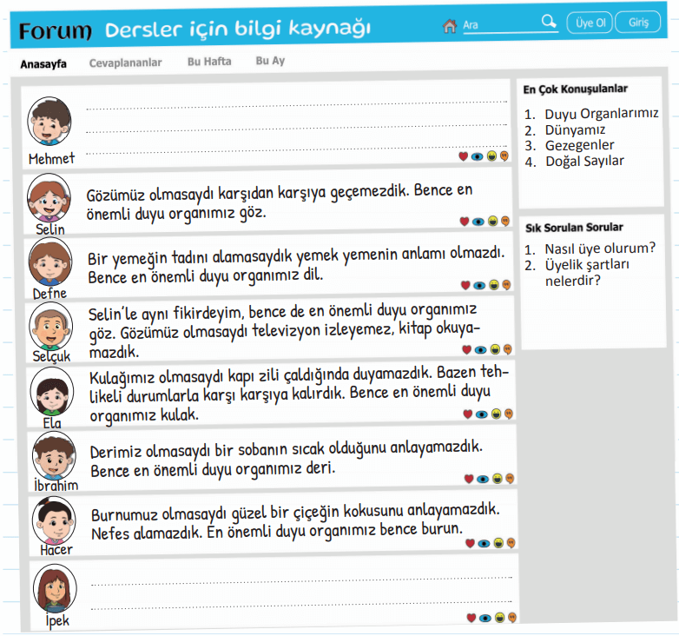679x636 pixels.
Task: Click the magnifier search icon
Action: pos(549,21)
